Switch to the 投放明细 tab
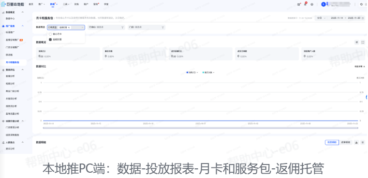 332,142
